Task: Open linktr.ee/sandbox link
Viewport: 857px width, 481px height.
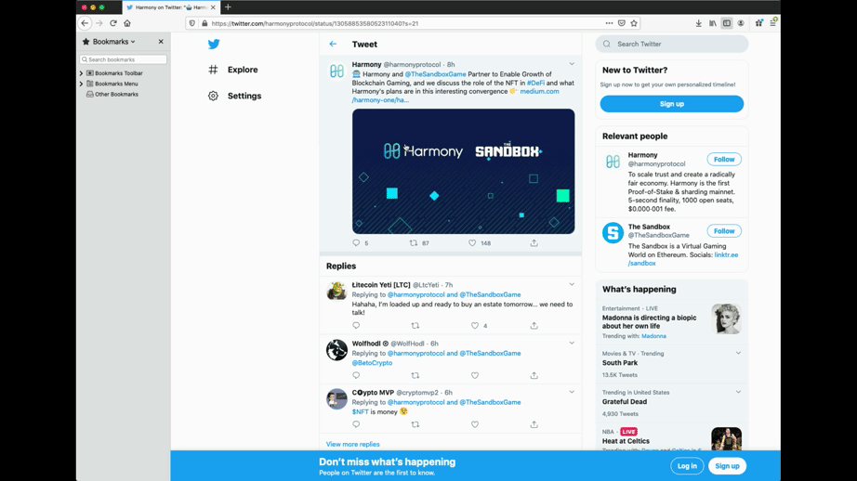Action: (x=726, y=254)
